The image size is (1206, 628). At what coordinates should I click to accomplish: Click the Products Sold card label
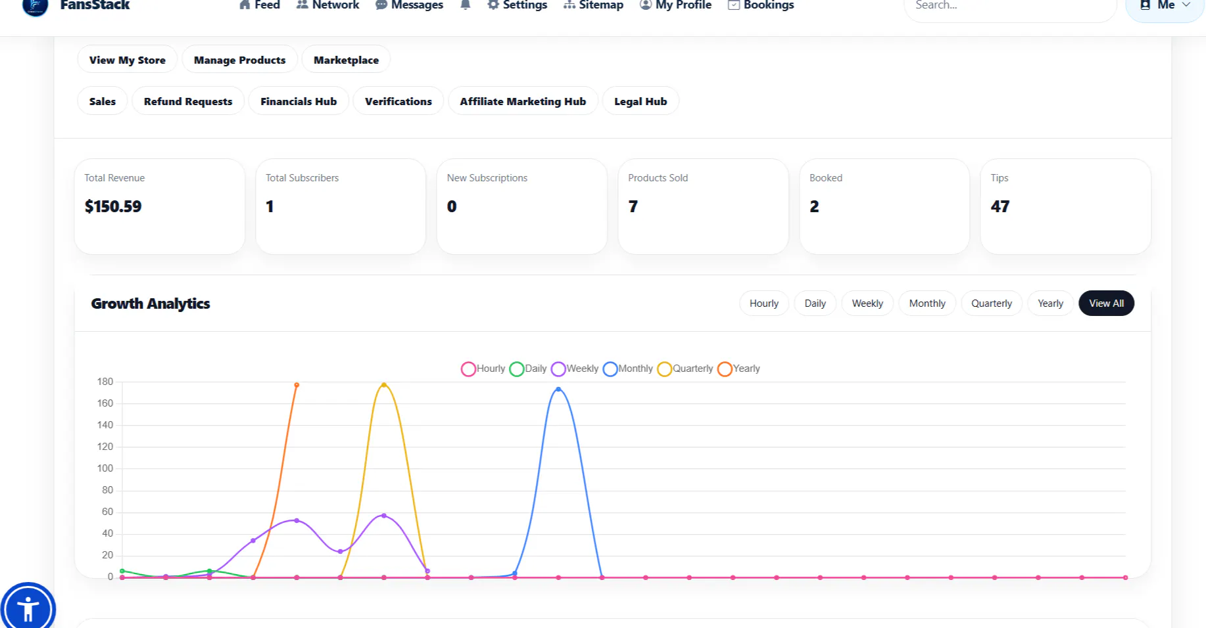tap(658, 178)
